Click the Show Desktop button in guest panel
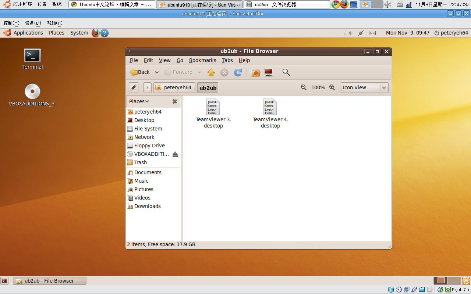Viewport: 471px width, 294px height. (4, 281)
